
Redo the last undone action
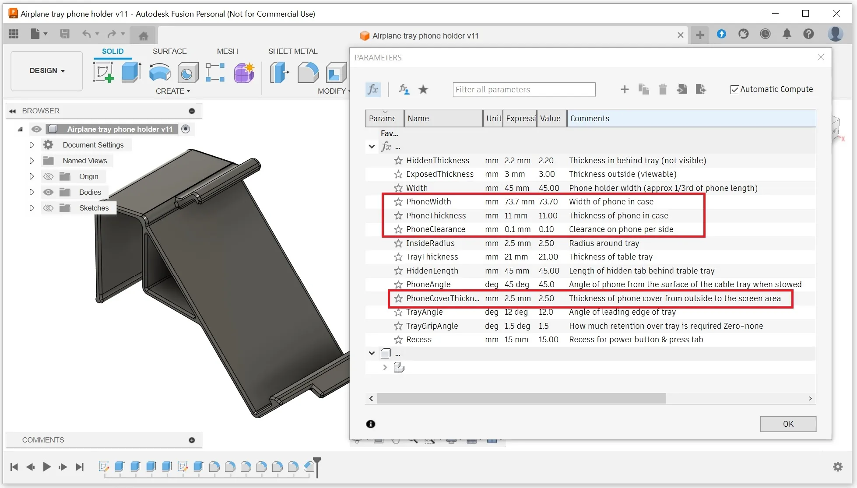pos(112,34)
